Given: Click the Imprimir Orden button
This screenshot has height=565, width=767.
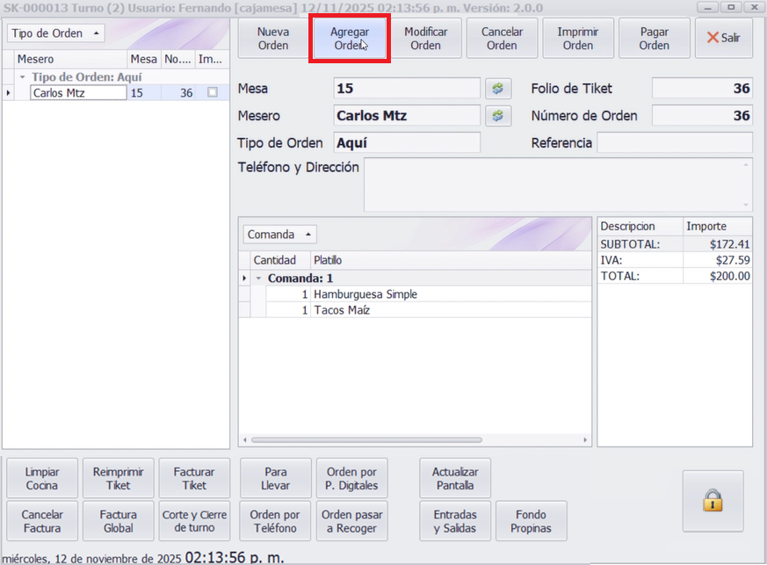Looking at the screenshot, I should [578, 39].
